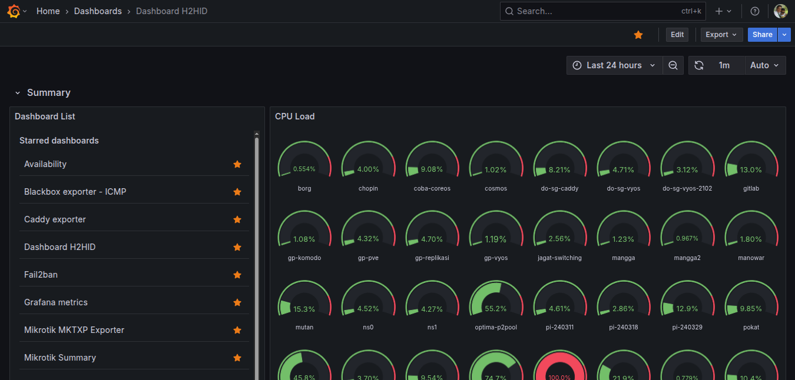The width and height of the screenshot is (795, 380).
Task: Open the Export dropdown
Action: [721, 35]
